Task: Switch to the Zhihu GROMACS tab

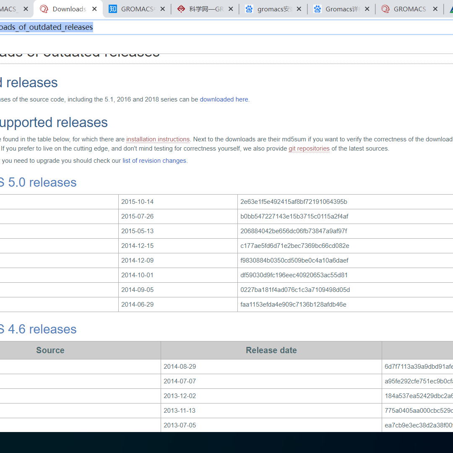Action: click(137, 9)
